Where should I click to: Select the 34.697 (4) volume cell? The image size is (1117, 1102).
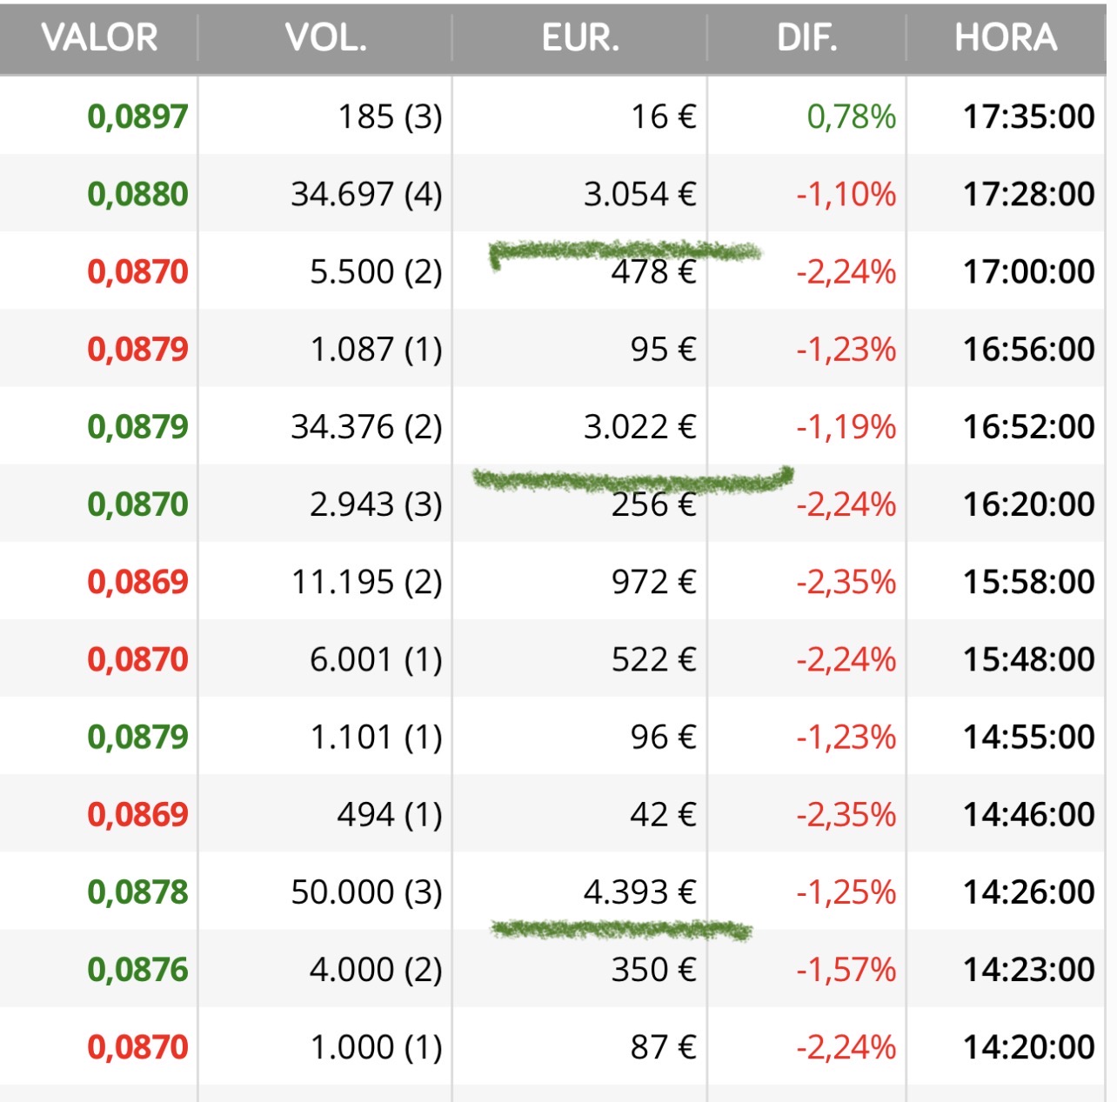[x=366, y=194]
